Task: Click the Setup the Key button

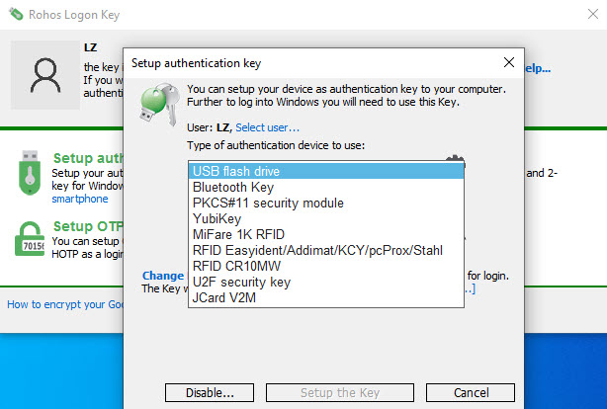Action: 340,393
